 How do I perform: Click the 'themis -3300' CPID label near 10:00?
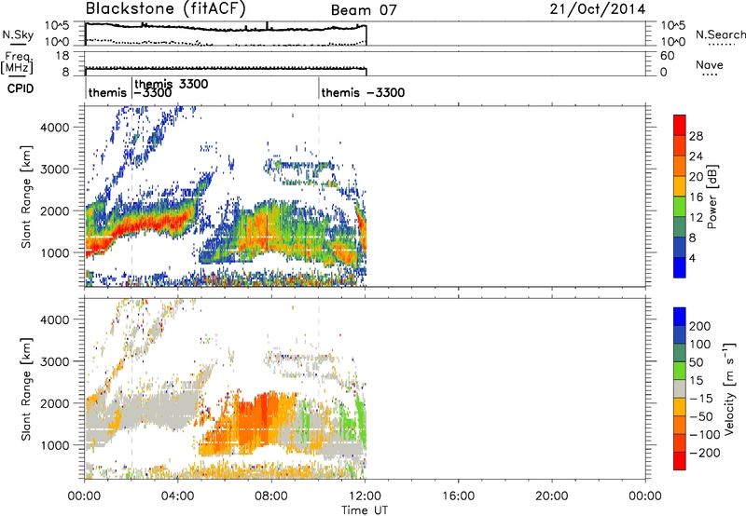tap(363, 92)
